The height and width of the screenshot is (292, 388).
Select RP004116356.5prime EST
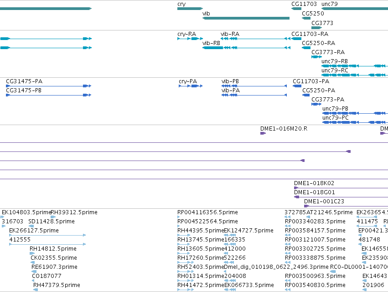(x=179, y=217)
